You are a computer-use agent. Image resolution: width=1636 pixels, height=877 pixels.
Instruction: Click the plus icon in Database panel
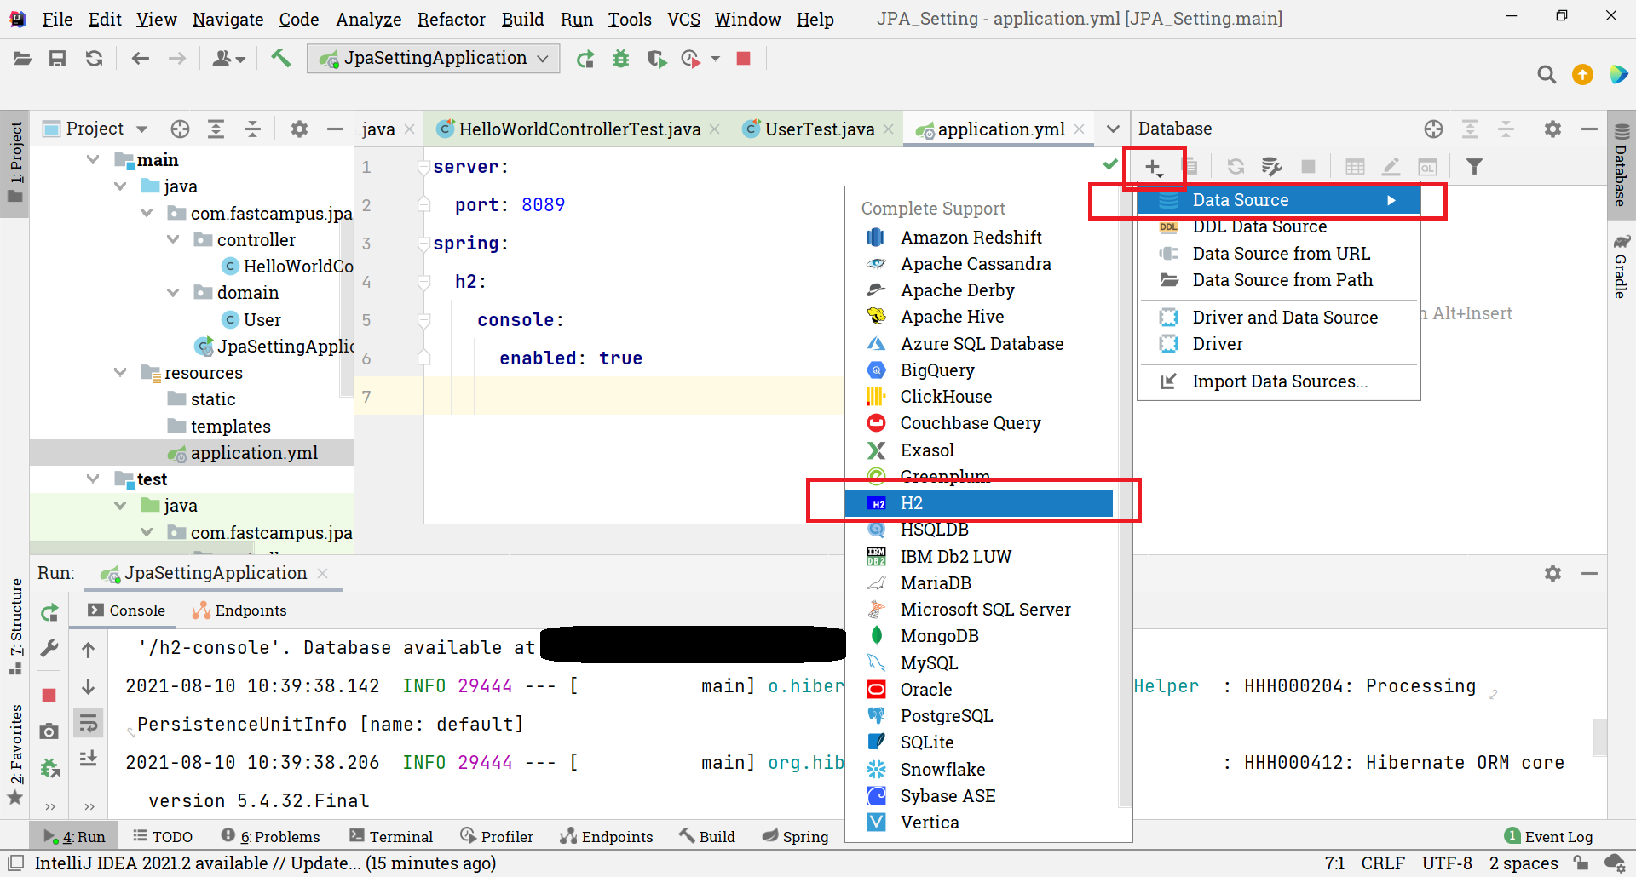tap(1154, 167)
